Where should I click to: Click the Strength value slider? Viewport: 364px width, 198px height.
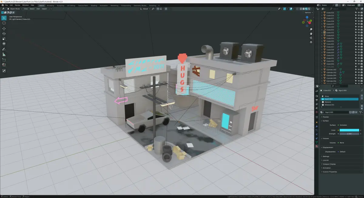click(349, 134)
